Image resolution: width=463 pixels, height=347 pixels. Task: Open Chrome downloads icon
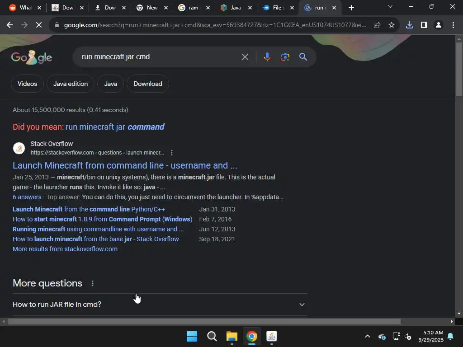coord(410,25)
